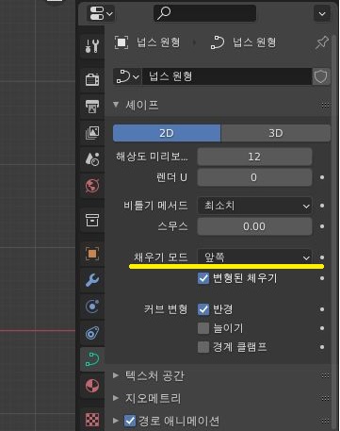Open the Texture checker tab
This screenshot has width=340, height=431.
point(92,420)
